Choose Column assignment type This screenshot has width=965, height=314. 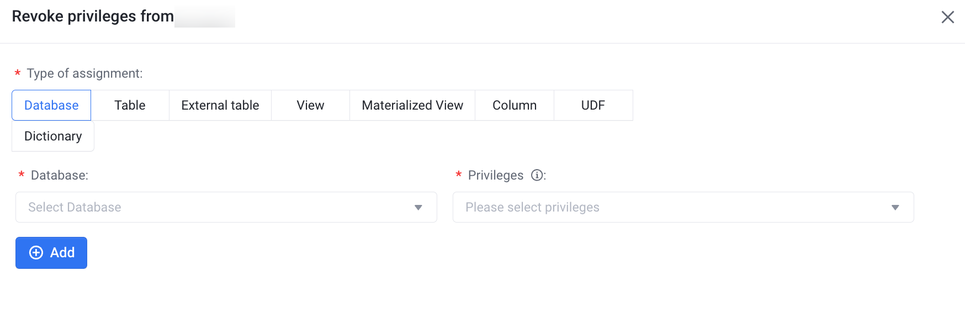514,105
